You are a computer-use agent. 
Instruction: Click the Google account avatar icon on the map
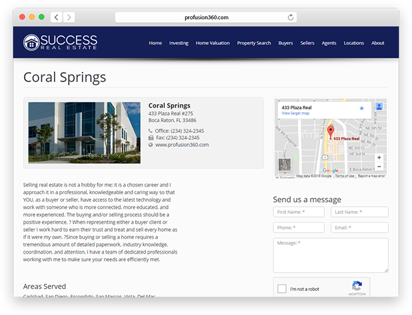pyautogui.click(x=379, y=106)
